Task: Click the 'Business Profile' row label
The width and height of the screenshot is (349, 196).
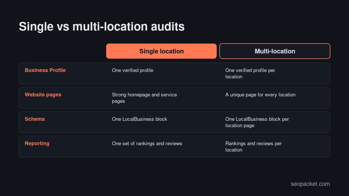Action: tap(45, 70)
